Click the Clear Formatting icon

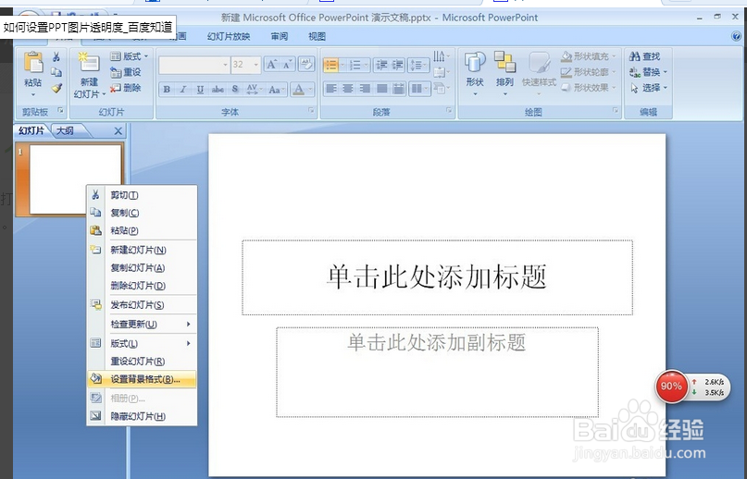click(305, 65)
